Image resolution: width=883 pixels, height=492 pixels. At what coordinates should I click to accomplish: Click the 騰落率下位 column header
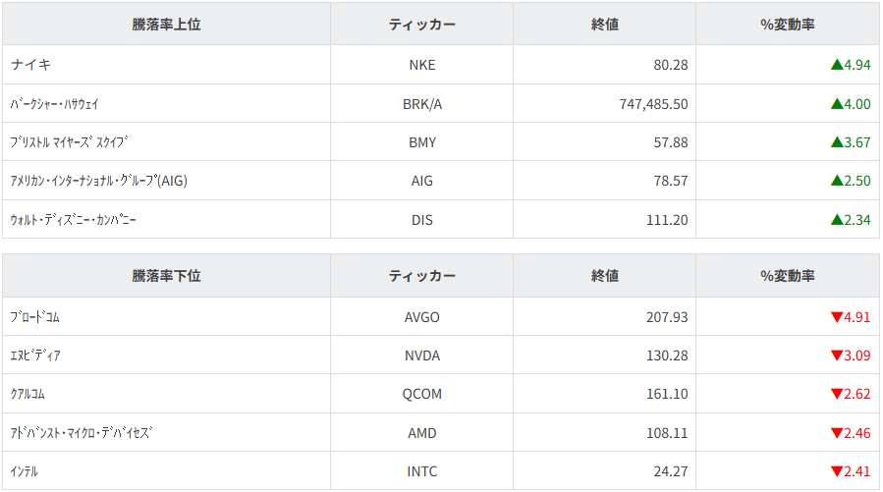166,276
